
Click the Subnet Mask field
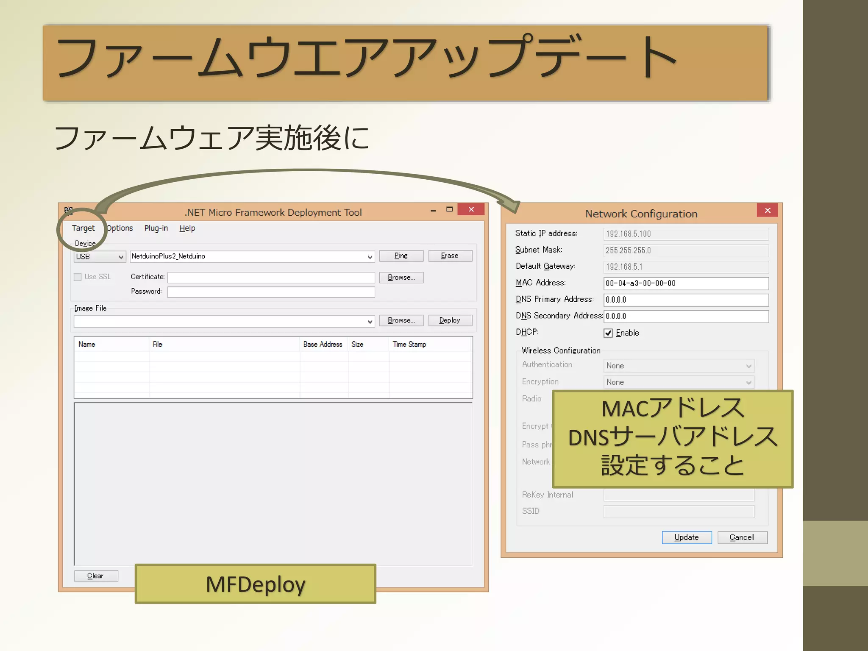[x=686, y=250]
